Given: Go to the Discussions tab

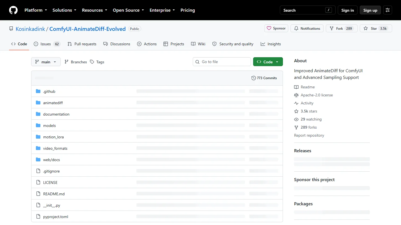Looking at the screenshot, I should 117,44.
